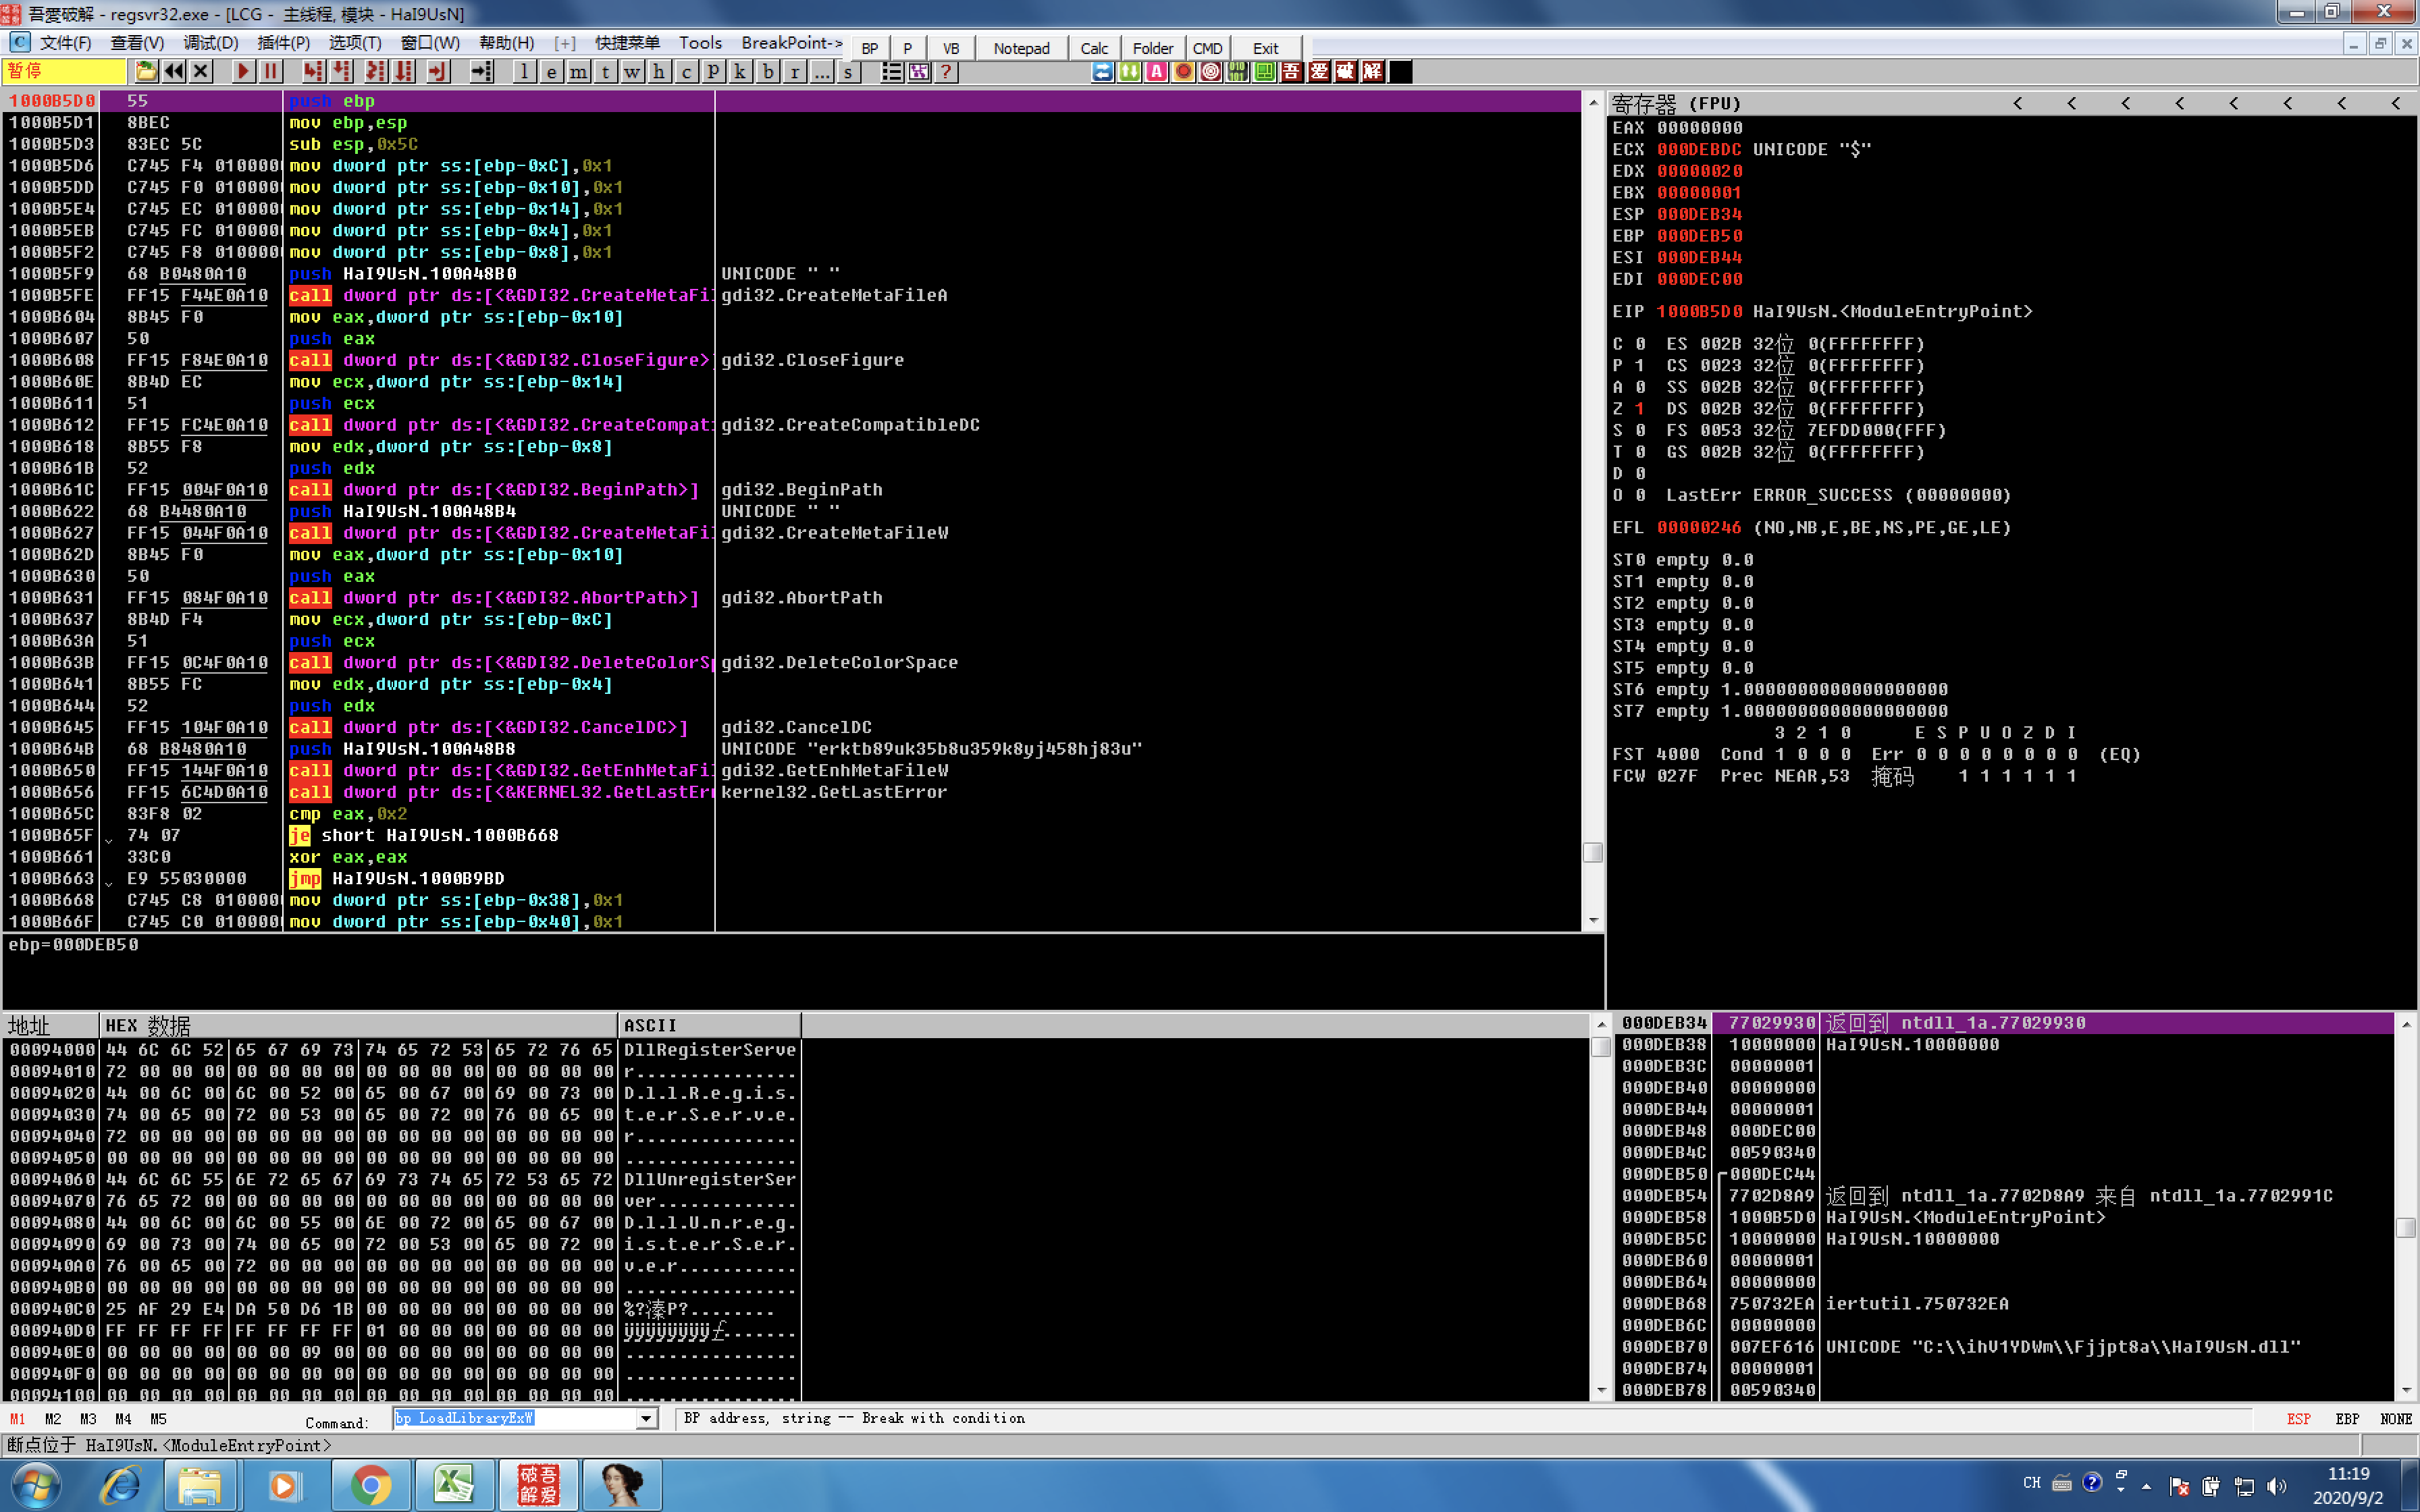Click the Open file toolbar icon
The image size is (2420, 1512).
pos(146,72)
